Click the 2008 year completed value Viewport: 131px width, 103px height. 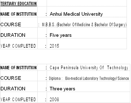click(54, 99)
